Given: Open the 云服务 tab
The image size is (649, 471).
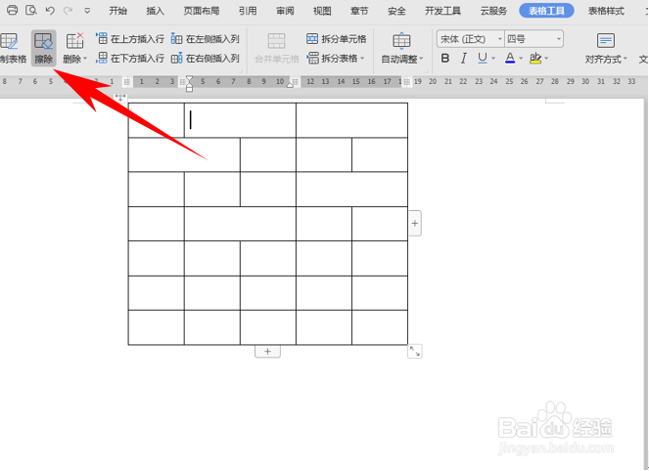Looking at the screenshot, I should click(x=493, y=11).
